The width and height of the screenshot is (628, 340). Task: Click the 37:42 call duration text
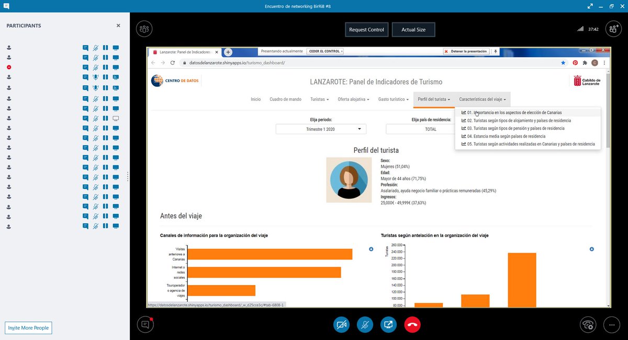[x=593, y=29]
